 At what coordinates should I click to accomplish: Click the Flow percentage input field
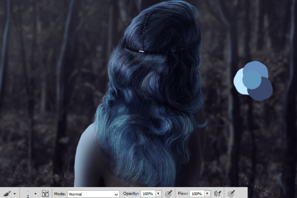click(196, 194)
